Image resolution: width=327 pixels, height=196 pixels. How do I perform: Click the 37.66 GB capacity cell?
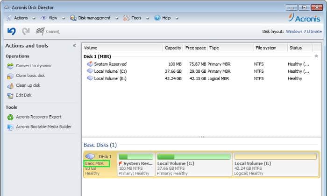(173, 71)
